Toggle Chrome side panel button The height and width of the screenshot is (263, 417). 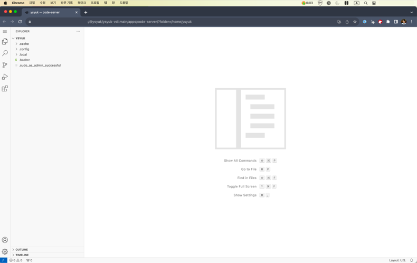(396, 22)
